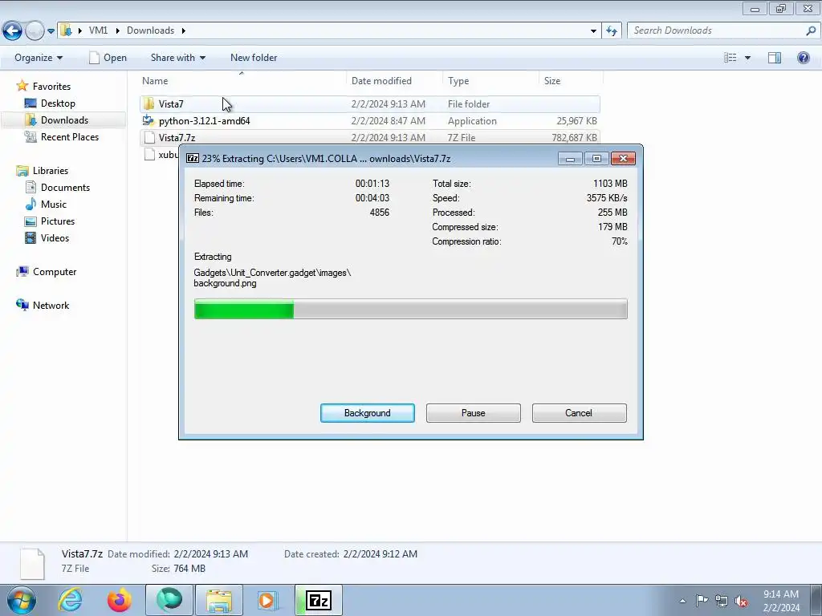Click the Back navigation arrow
822x616 pixels.
click(x=13, y=31)
